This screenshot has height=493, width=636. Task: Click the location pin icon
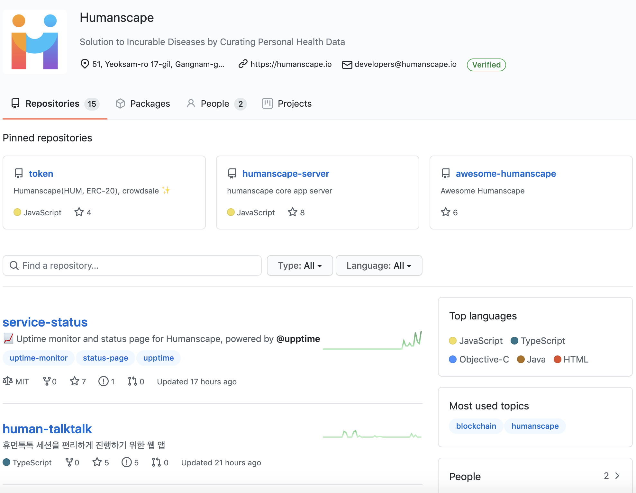[85, 64]
